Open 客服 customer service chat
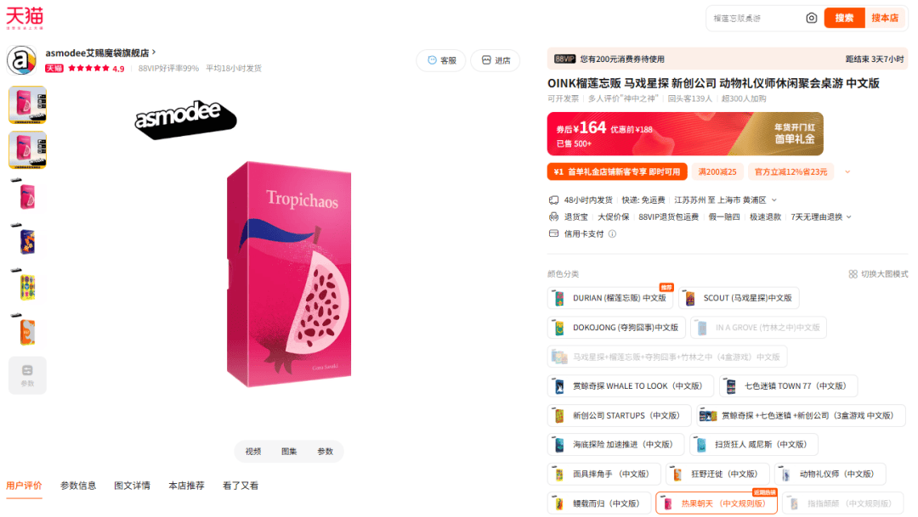Viewport: 918px width, 517px height. pyautogui.click(x=441, y=60)
